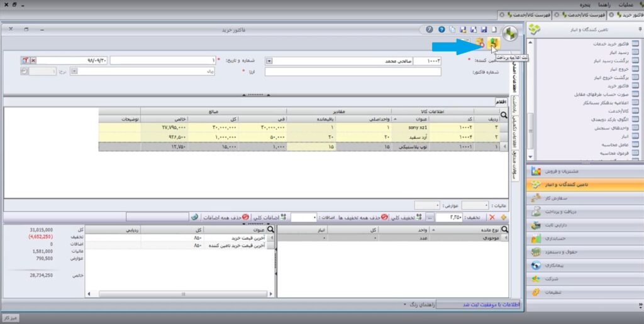Viewport: 644px width, 324px height.
Task: Select the اقلام tab
Action: tap(501, 101)
